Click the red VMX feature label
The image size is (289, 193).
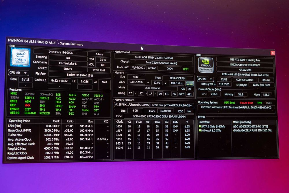pyautogui.click(x=27, y=105)
